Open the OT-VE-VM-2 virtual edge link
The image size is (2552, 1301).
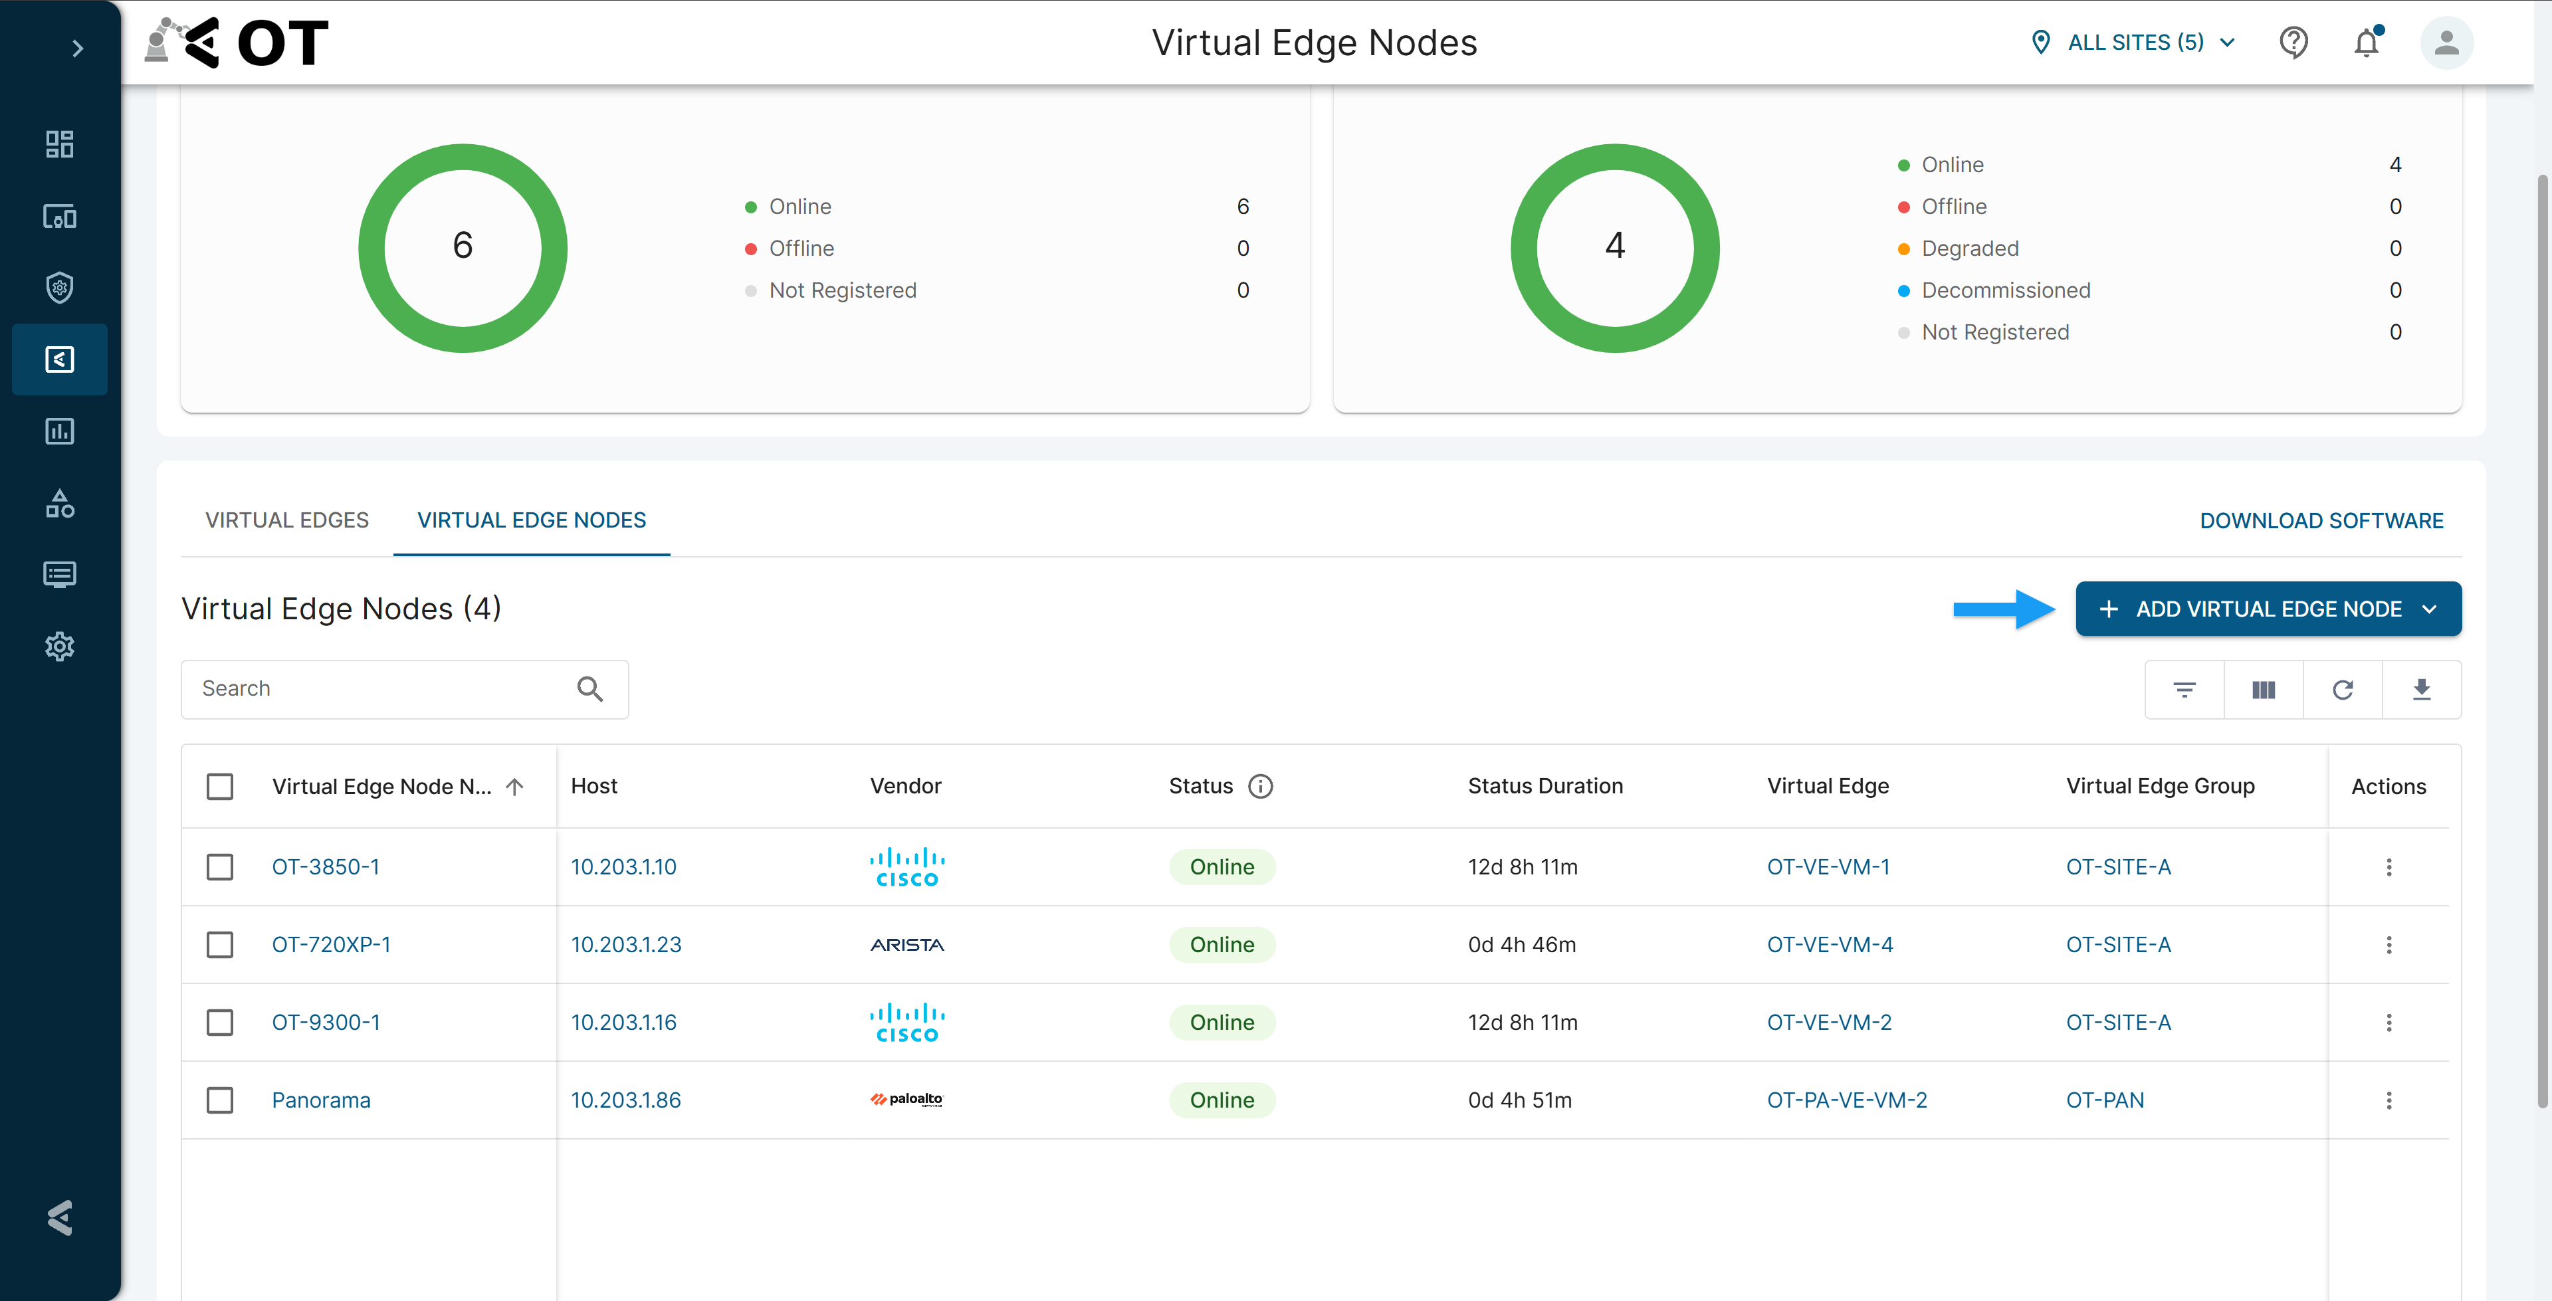pos(1829,1023)
